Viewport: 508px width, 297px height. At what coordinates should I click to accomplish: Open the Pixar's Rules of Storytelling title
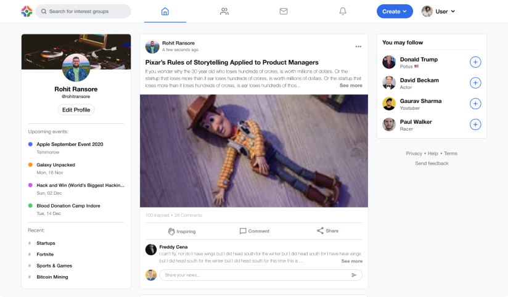tap(232, 62)
